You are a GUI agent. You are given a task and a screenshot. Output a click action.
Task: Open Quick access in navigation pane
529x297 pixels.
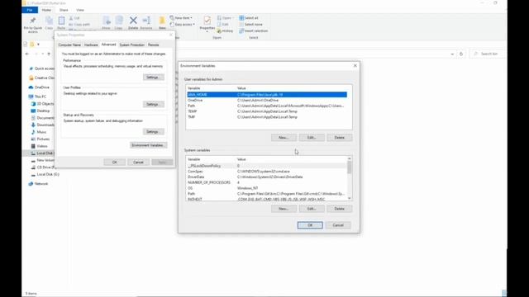[41, 68]
